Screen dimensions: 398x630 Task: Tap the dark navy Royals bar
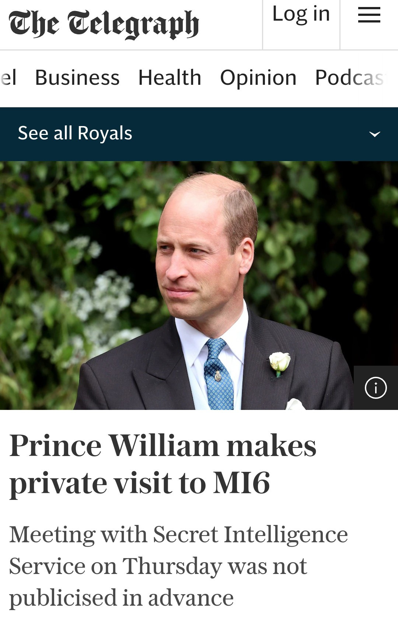(x=199, y=134)
